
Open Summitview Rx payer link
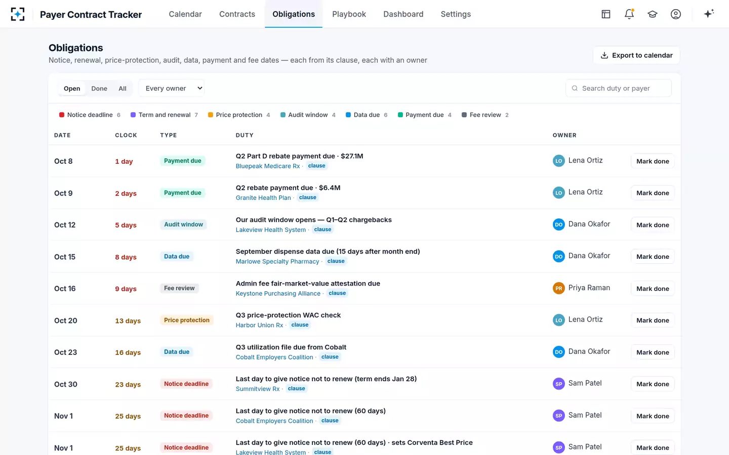258,389
